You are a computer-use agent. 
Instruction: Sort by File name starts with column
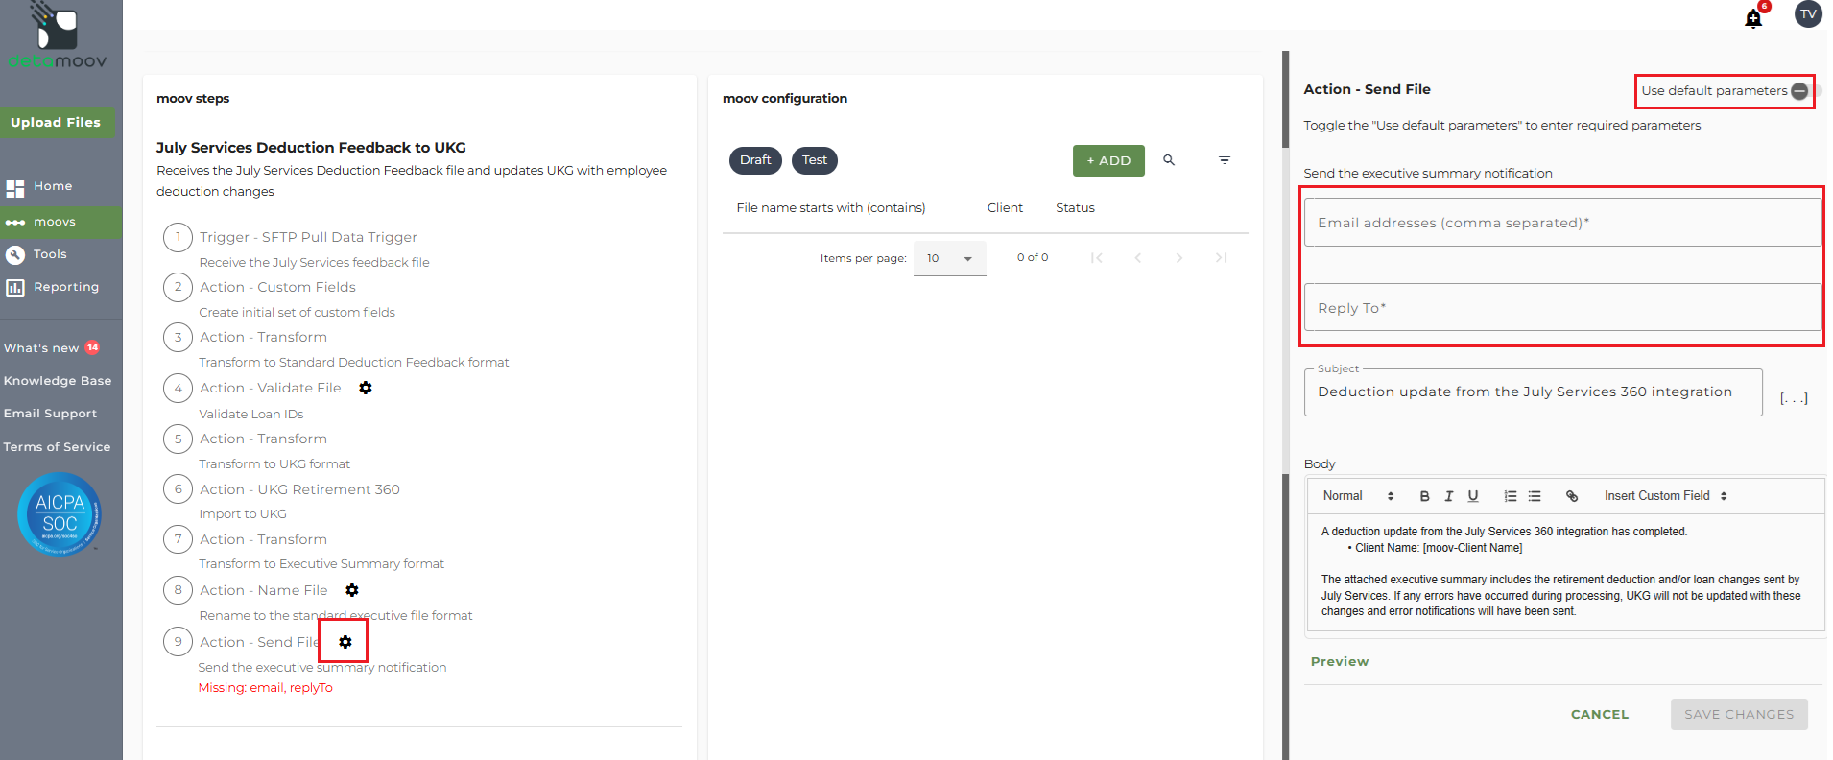(831, 207)
